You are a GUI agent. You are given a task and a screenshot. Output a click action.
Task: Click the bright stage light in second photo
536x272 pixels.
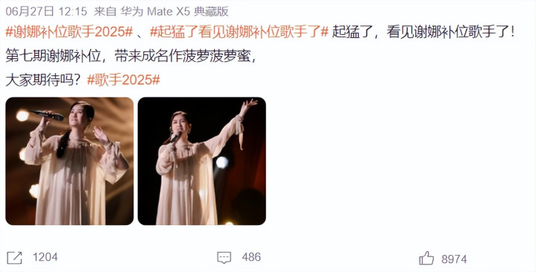coord(222,162)
